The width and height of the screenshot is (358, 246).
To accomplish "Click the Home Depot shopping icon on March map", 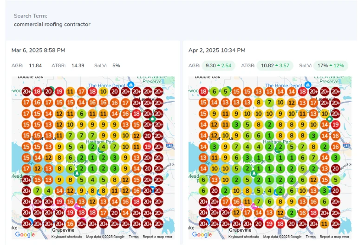I will click(x=131, y=85).
